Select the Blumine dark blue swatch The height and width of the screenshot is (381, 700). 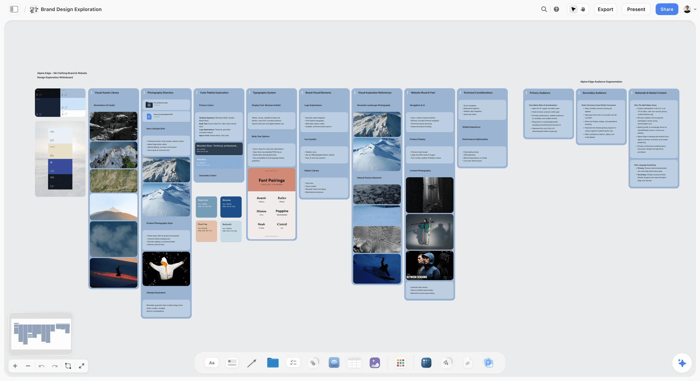click(x=231, y=207)
